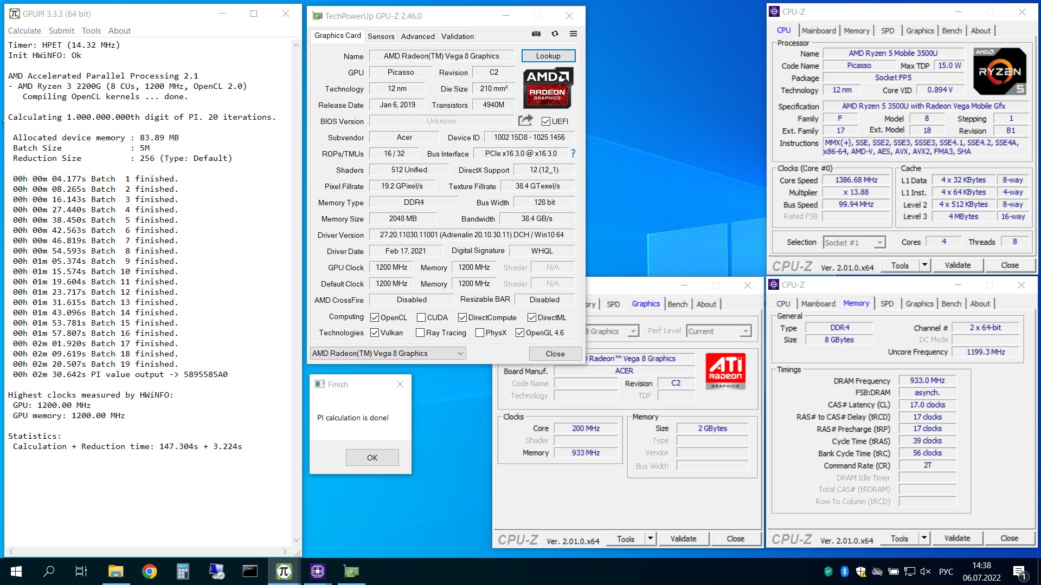
Task: Click Close in CPU-Z Memory window
Action: (x=1009, y=538)
